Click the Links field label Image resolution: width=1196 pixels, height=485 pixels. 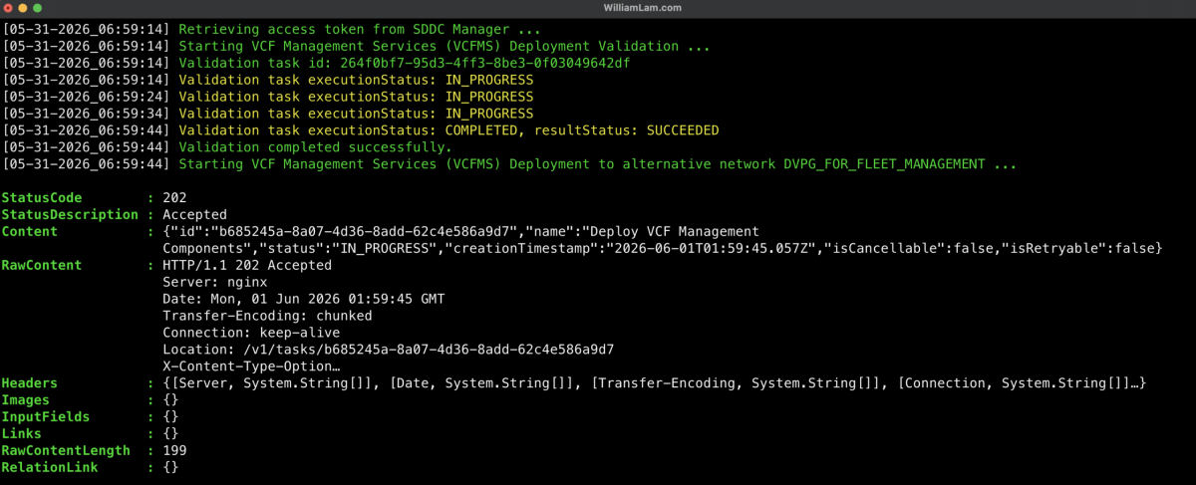[22, 433]
